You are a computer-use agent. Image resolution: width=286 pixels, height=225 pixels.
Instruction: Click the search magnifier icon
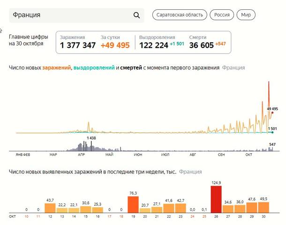pos(136,15)
